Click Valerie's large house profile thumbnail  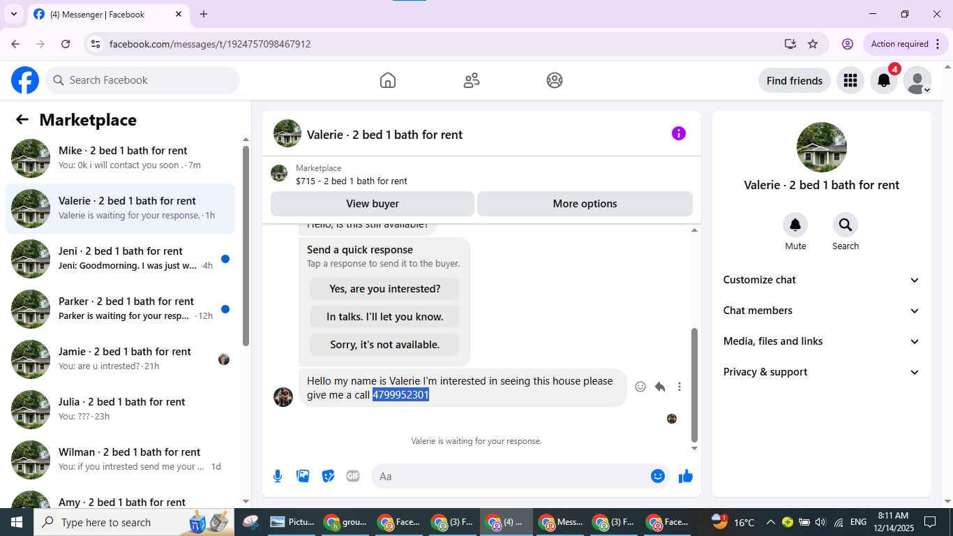coord(822,147)
